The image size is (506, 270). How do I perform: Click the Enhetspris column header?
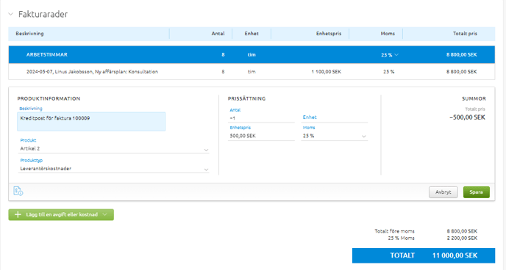tap(329, 34)
